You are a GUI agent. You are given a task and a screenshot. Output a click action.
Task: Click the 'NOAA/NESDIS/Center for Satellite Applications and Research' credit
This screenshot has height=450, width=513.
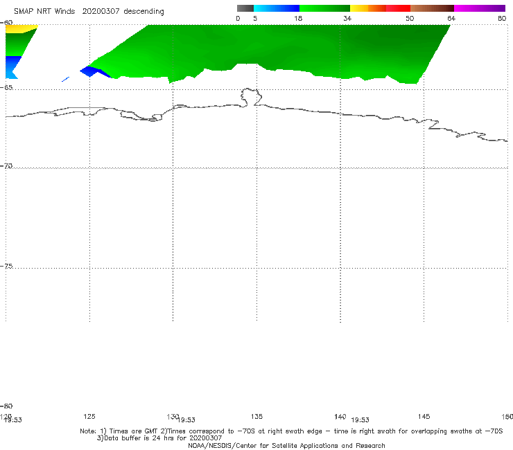click(286, 445)
